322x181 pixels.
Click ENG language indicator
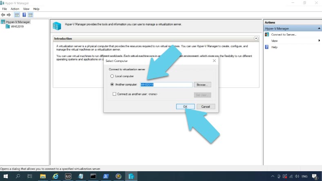coord(304,176)
